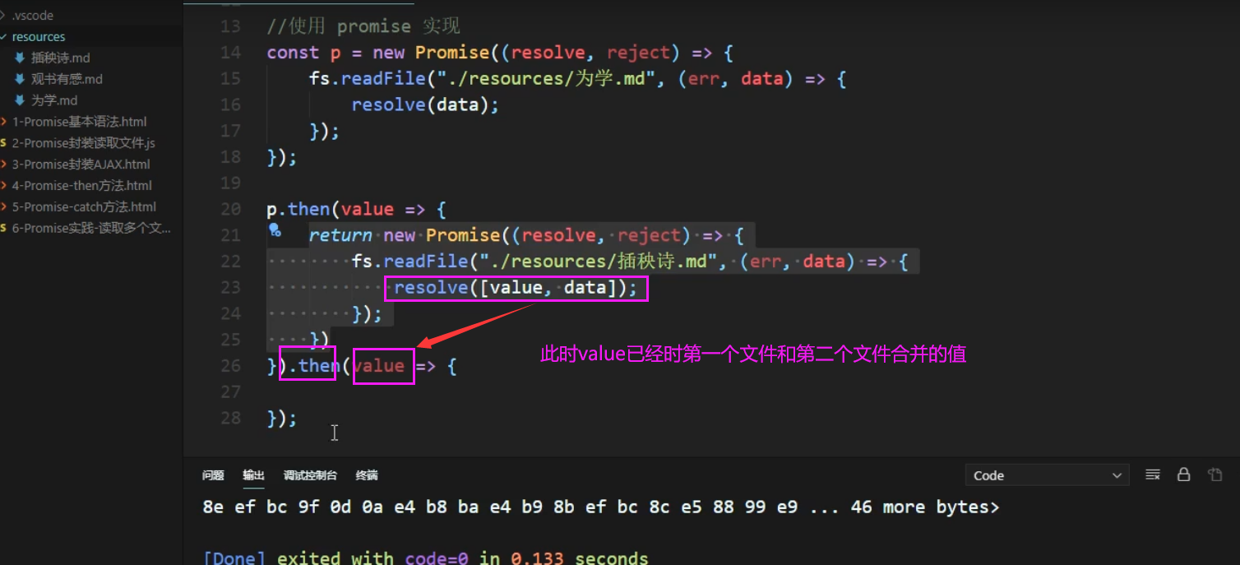This screenshot has height=565, width=1240.
Task: Click line number 19 in the gutter
Action: [x=230, y=183]
